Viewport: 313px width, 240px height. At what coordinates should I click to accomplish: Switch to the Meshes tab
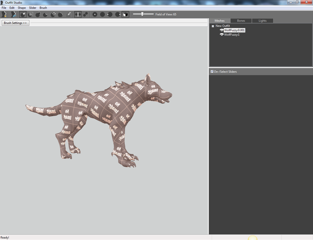click(220, 21)
